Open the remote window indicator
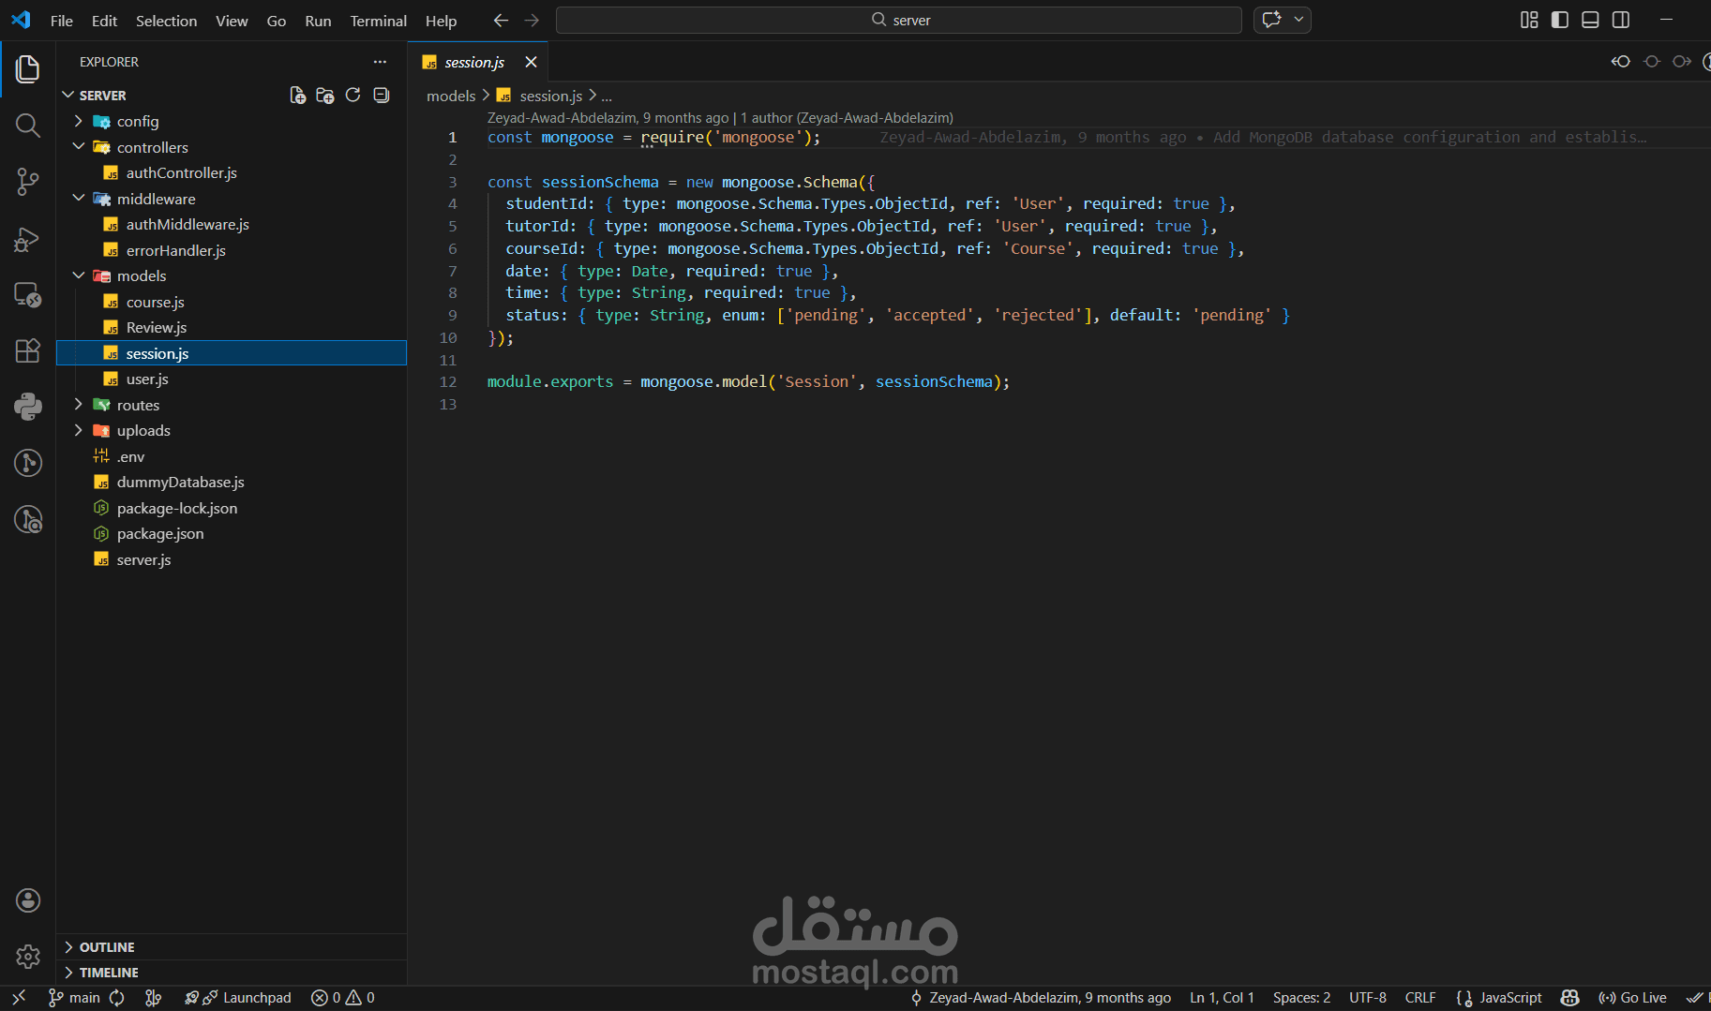The image size is (1711, 1011). 19,998
